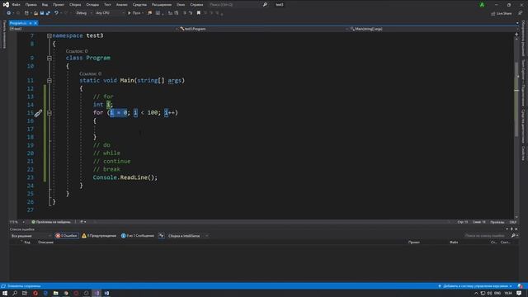This screenshot has height=297, width=528.
Task: Toggle the Warnings filter button
Action: click(x=99, y=236)
